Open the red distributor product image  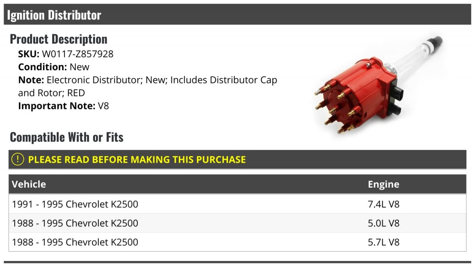pos(378,85)
